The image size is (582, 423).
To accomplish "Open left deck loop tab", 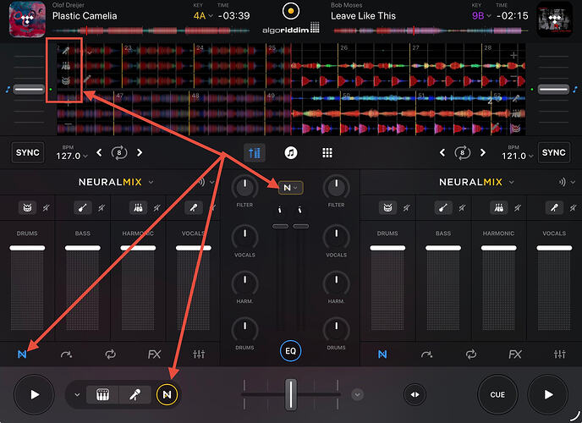I will coord(110,354).
